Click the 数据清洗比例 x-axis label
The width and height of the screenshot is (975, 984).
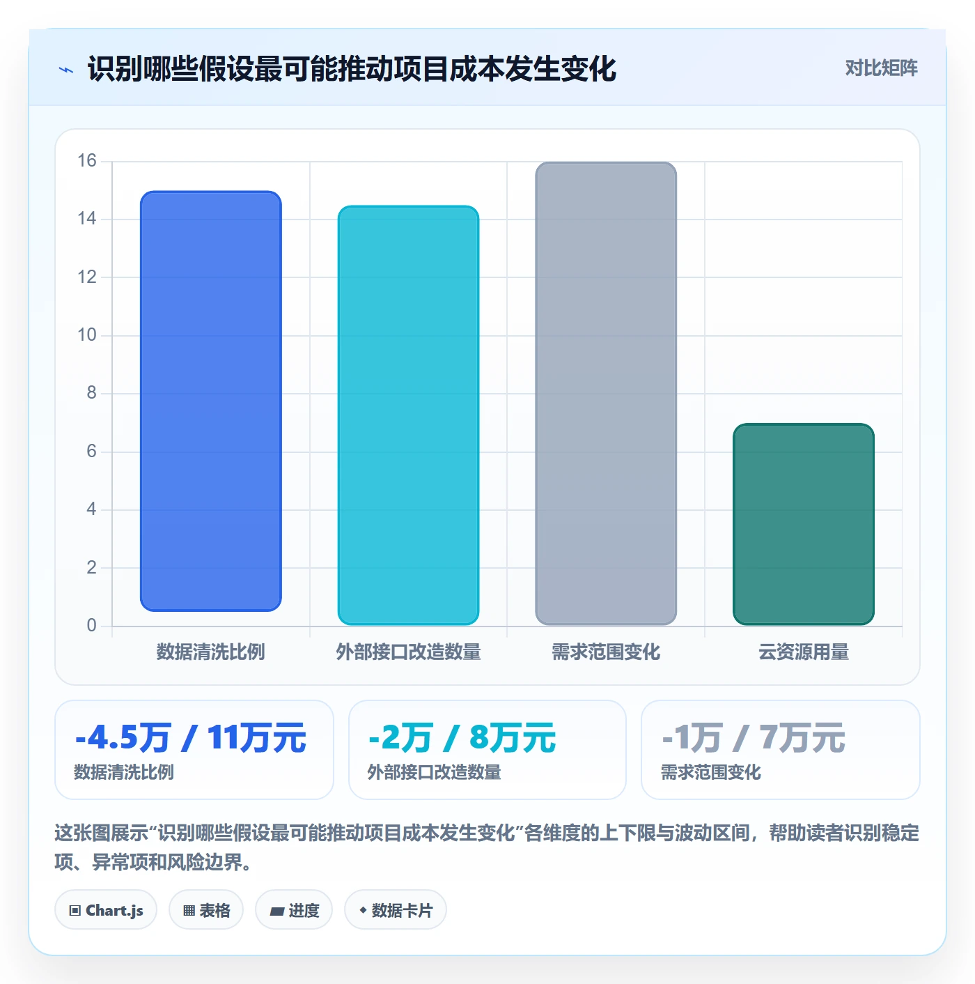(x=211, y=652)
